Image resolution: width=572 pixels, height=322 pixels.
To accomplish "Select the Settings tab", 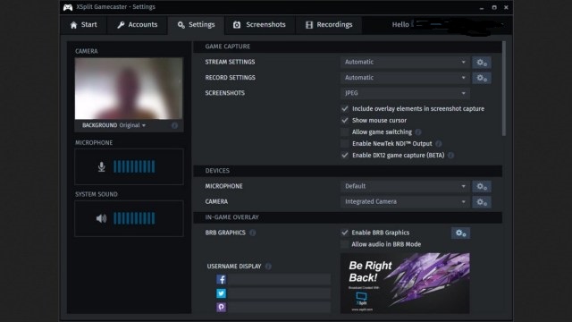I will pos(197,25).
